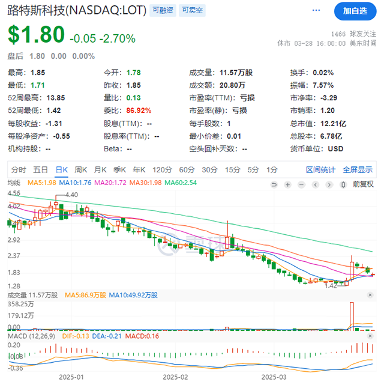Select the 日K daily candlestick tab
This screenshot has width=384, height=382.
coord(61,169)
